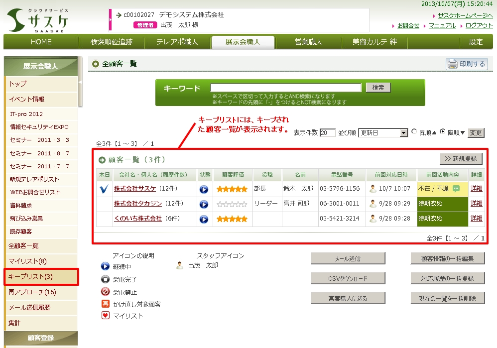Click the 新規登録 button
Image resolution: width=497 pixels, height=348 pixels.
(461, 159)
